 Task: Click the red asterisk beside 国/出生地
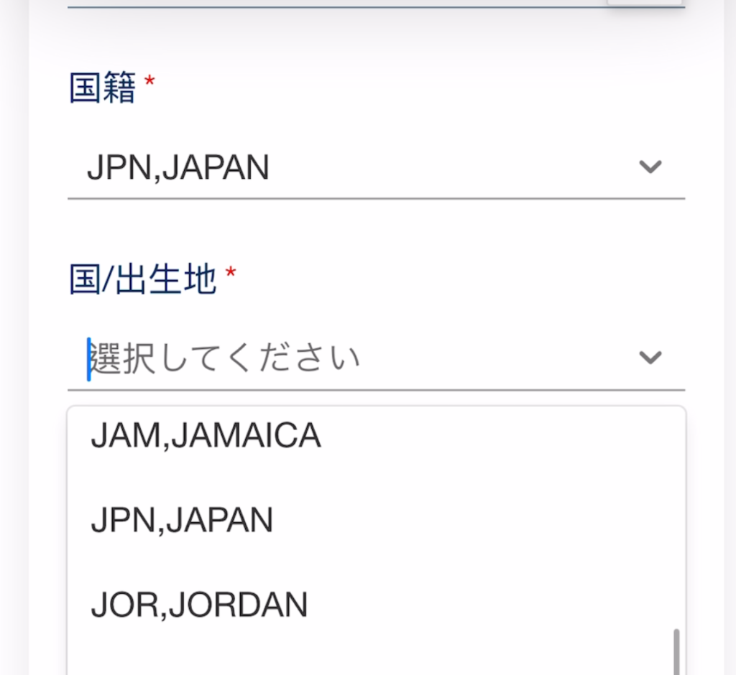click(x=231, y=273)
